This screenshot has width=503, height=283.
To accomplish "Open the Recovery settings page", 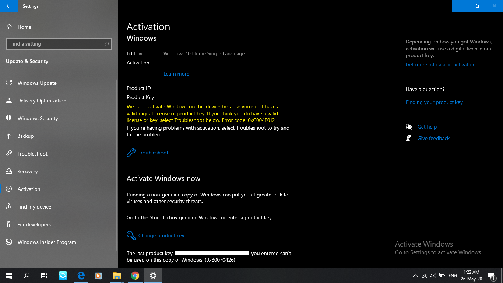I will pyautogui.click(x=59, y=171).
